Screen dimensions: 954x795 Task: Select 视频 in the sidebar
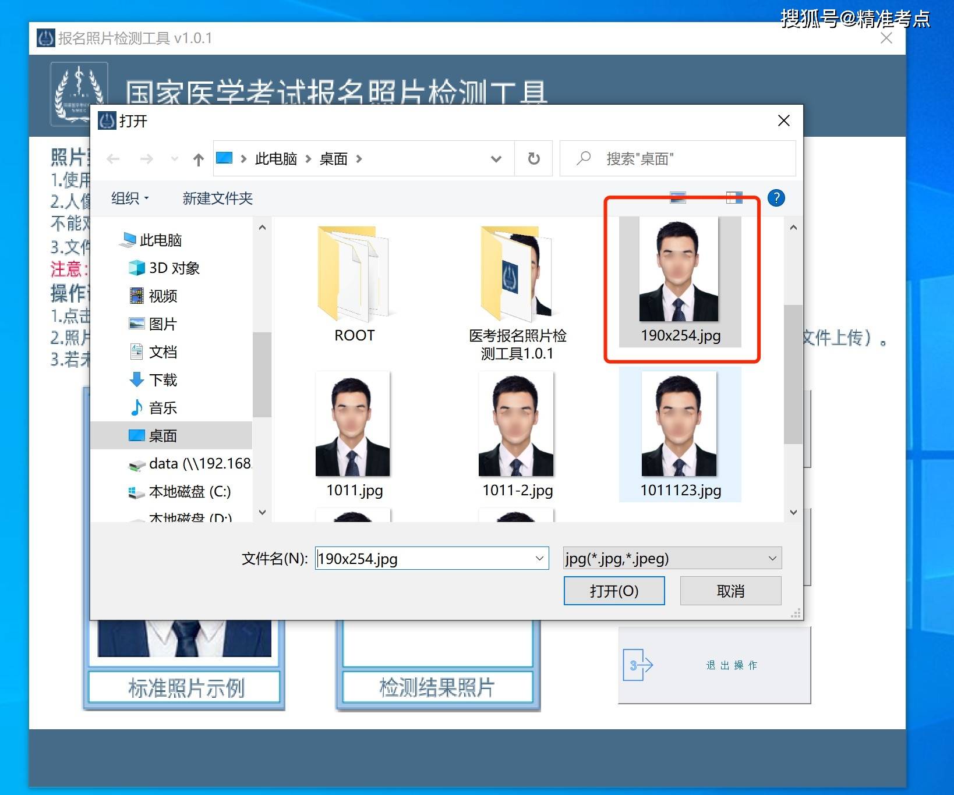(x=153, y=296)
